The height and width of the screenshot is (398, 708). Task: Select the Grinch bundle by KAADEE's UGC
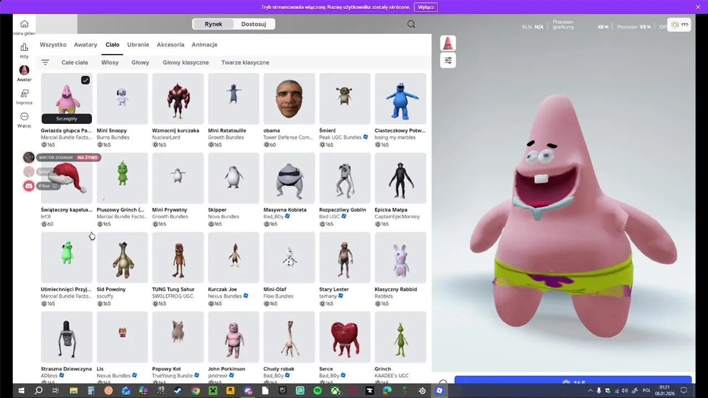coord(400,337)
